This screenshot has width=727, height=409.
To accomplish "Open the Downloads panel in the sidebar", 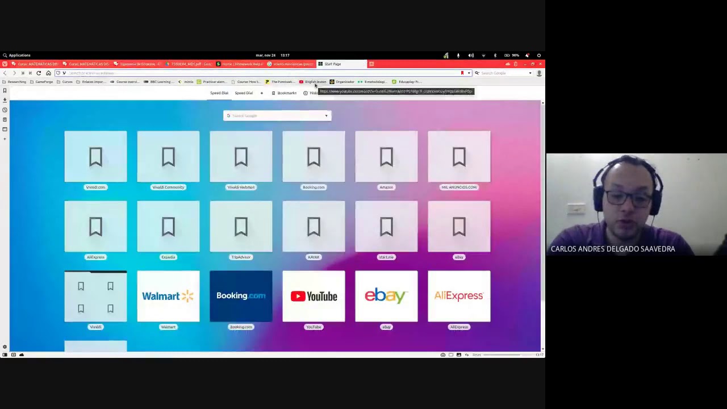I will point(5,100).
